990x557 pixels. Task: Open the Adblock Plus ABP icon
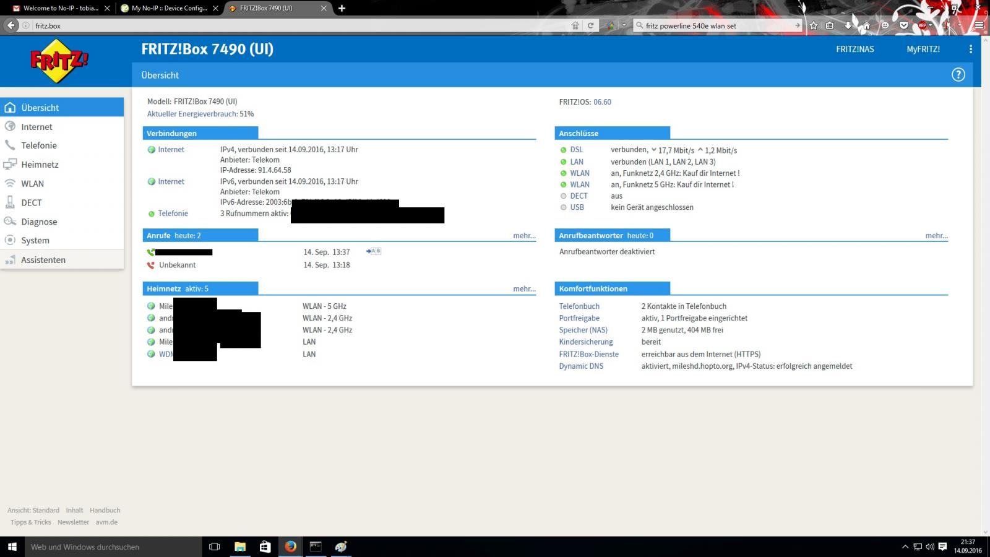(x=922, y=25)
